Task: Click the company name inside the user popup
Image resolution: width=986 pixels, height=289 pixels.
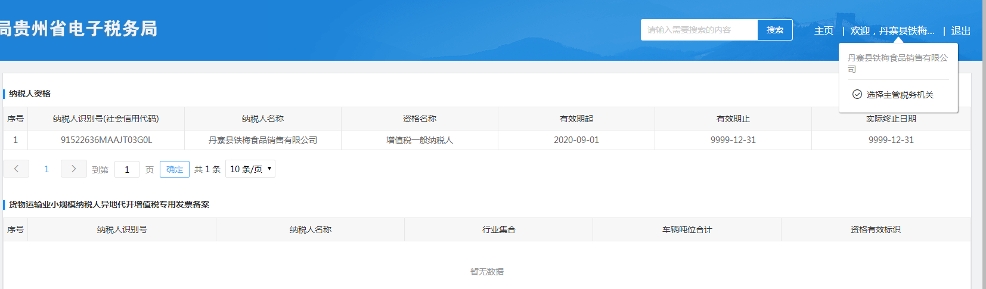Action: click(x=897, y=63)
